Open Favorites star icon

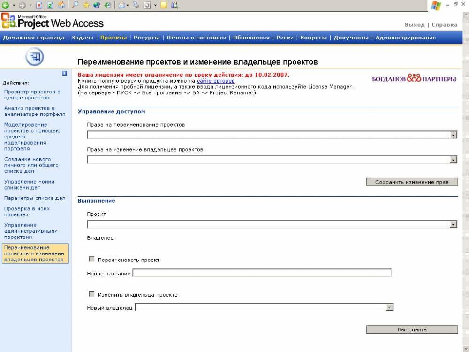[86, 5]
